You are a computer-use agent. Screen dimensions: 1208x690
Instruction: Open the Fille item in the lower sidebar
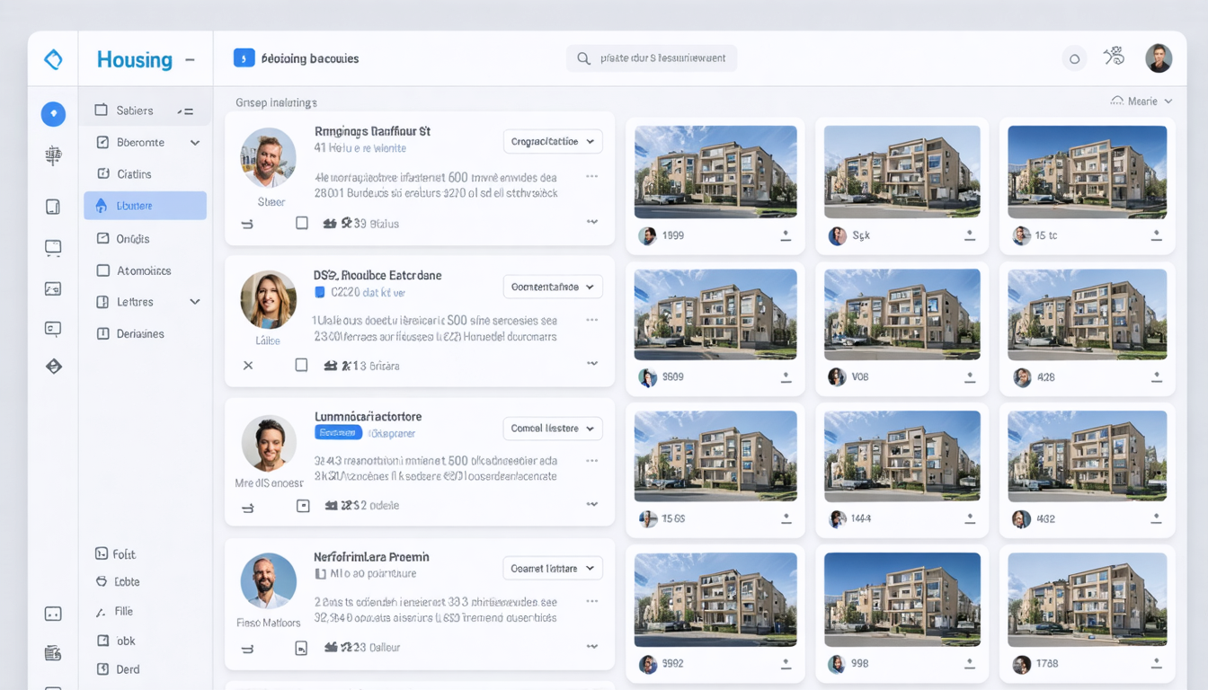(115, 611)
